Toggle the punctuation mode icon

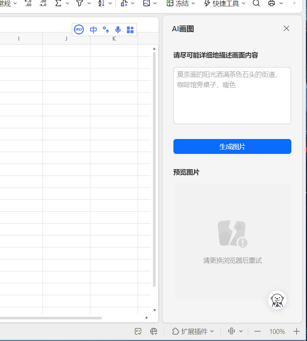pyautogui.click(x=106, y=29)
